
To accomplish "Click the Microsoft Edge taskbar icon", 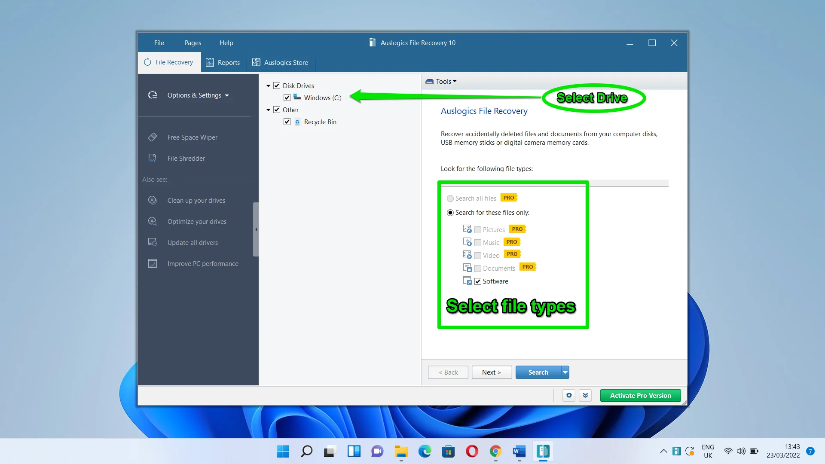I will [x=425, y=452].
